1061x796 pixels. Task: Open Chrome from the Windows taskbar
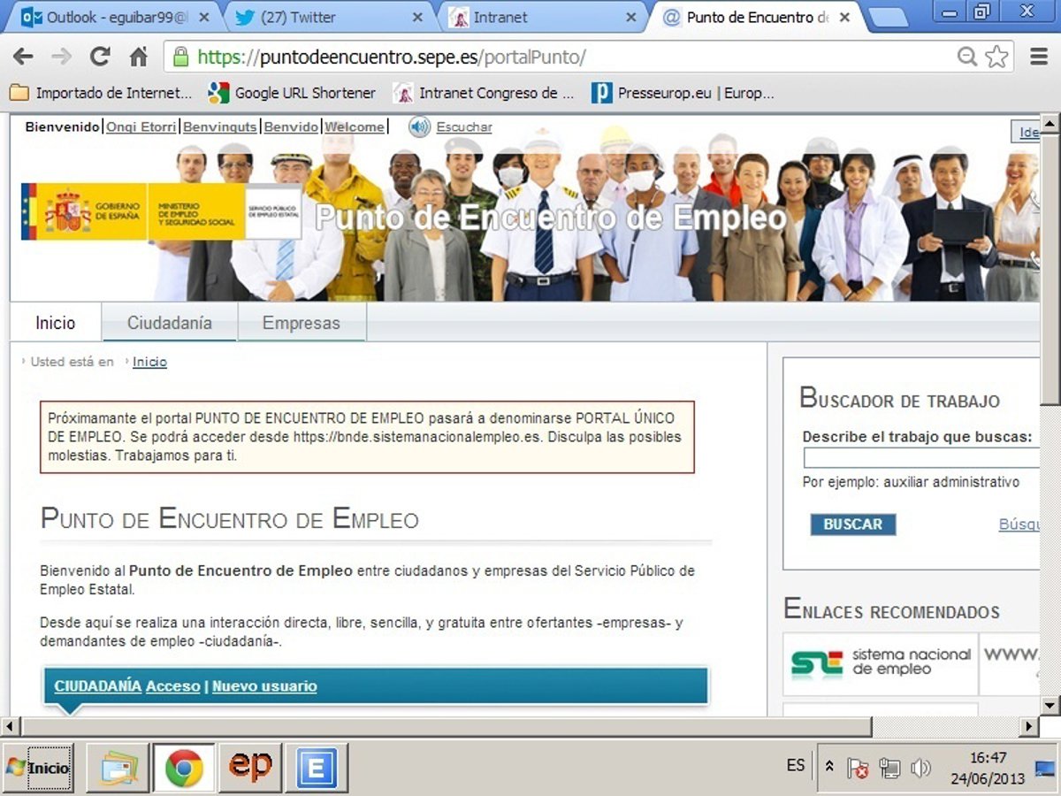click(x=184, y=768)
